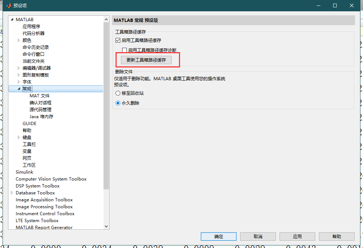
Task: Select 网页 tree item
Action: coord(27,158)
